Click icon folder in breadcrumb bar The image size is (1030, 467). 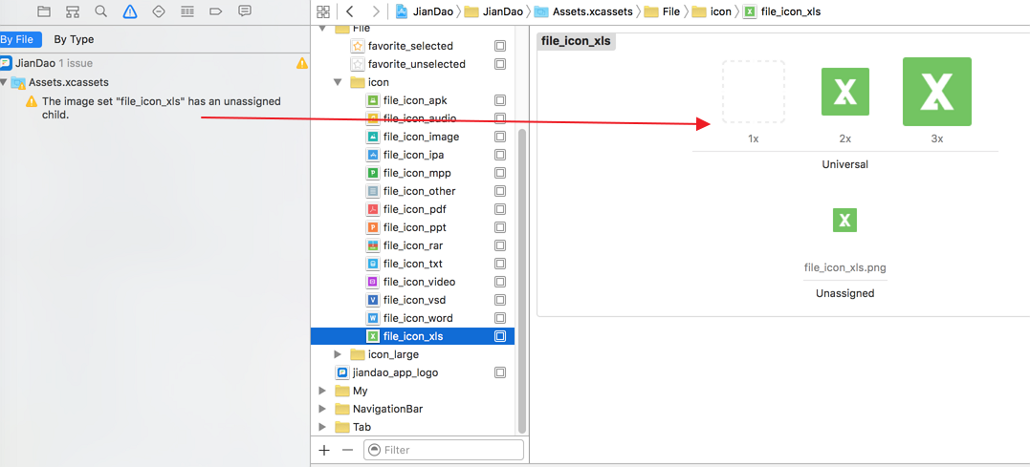pyautogui.click(x=712, y=11)
